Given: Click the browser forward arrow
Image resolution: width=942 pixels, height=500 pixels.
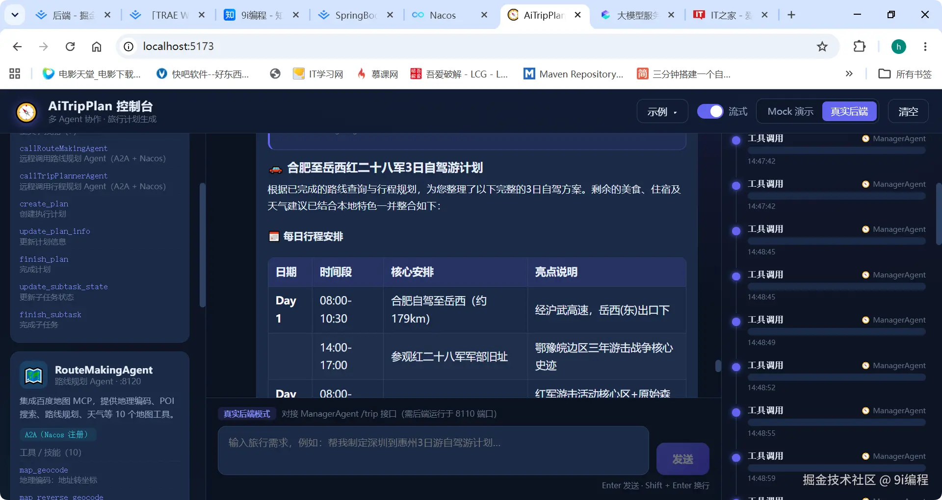Looking at the screenshot, I should point(44,47).
